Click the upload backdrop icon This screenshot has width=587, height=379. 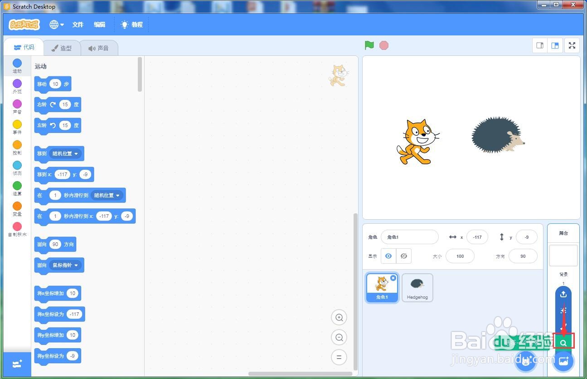(x=563, y=294)
